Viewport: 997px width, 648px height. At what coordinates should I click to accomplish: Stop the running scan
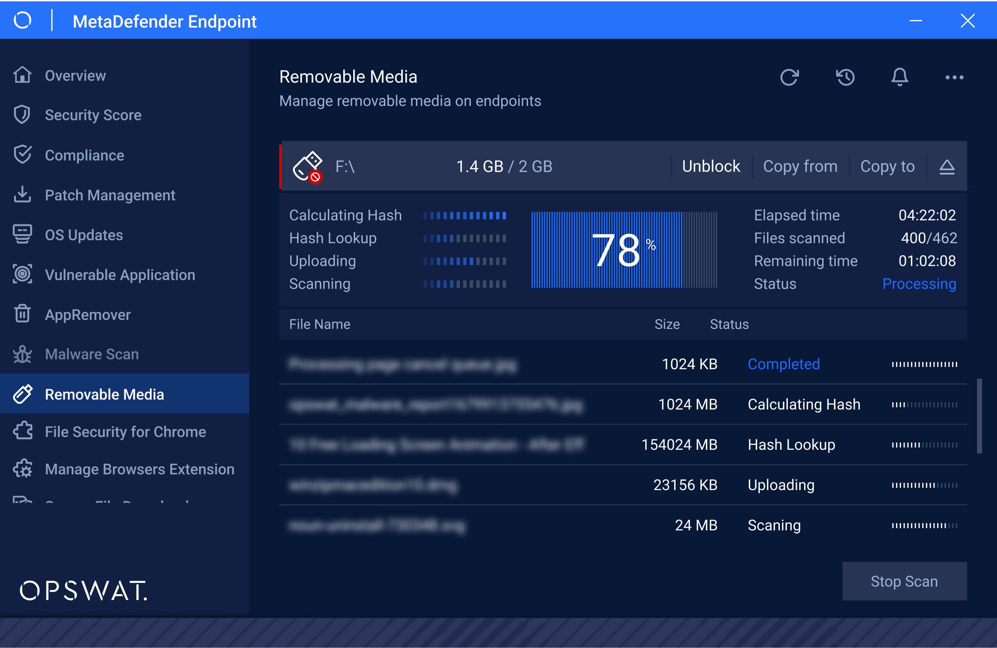coord(904,581)
